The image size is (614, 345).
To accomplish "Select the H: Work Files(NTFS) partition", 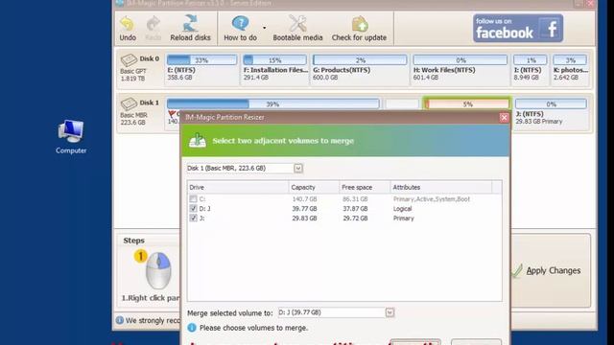I will click(x=460, y=69).
